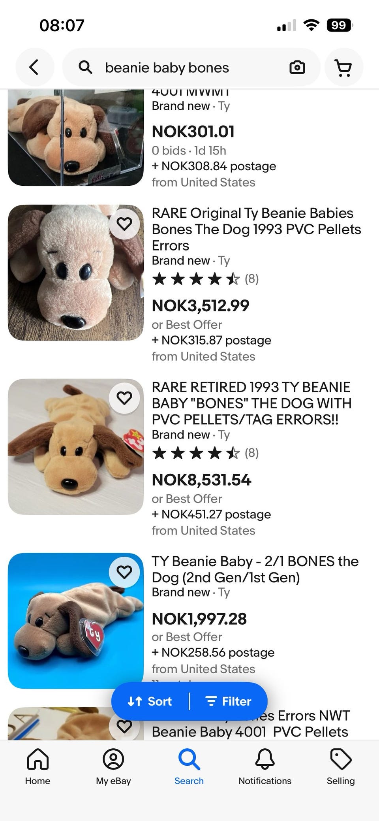Toggle heart on partially visible bottom listing
Screen dimensions: 379x821
pos(124,726)
